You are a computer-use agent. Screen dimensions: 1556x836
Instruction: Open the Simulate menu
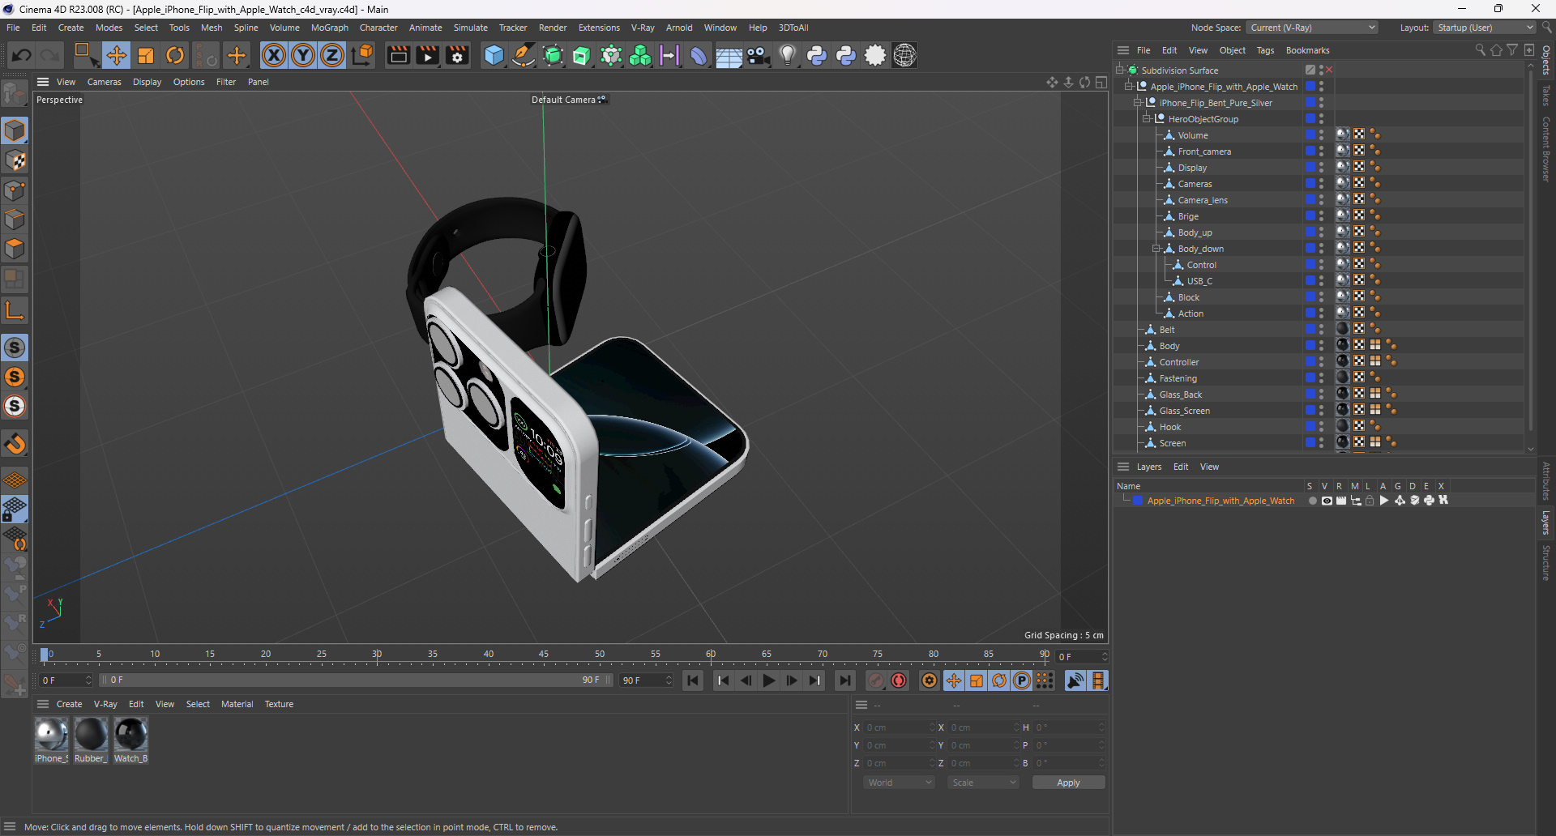point(470,28)
